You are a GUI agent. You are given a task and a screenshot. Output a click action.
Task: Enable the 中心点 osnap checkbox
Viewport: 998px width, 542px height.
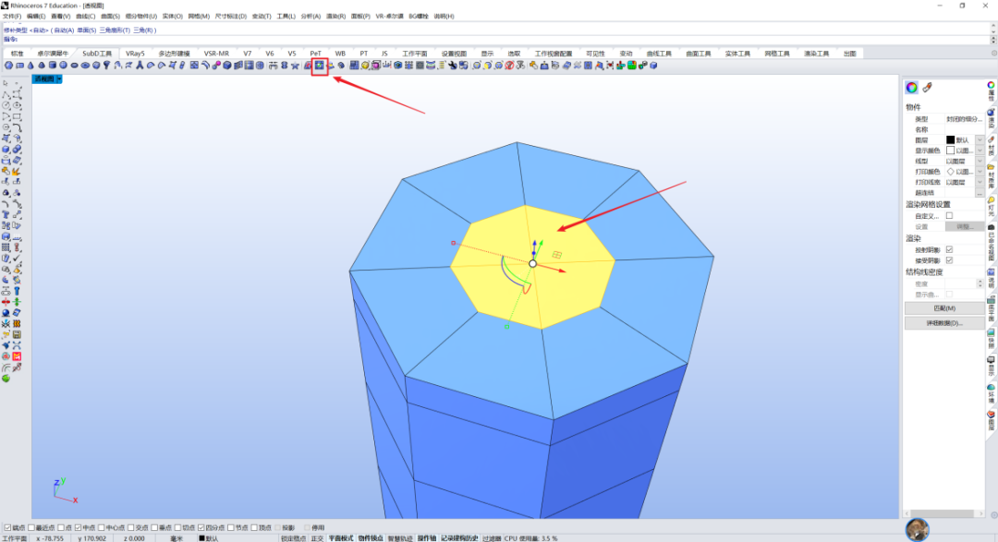tap(102, 527)
